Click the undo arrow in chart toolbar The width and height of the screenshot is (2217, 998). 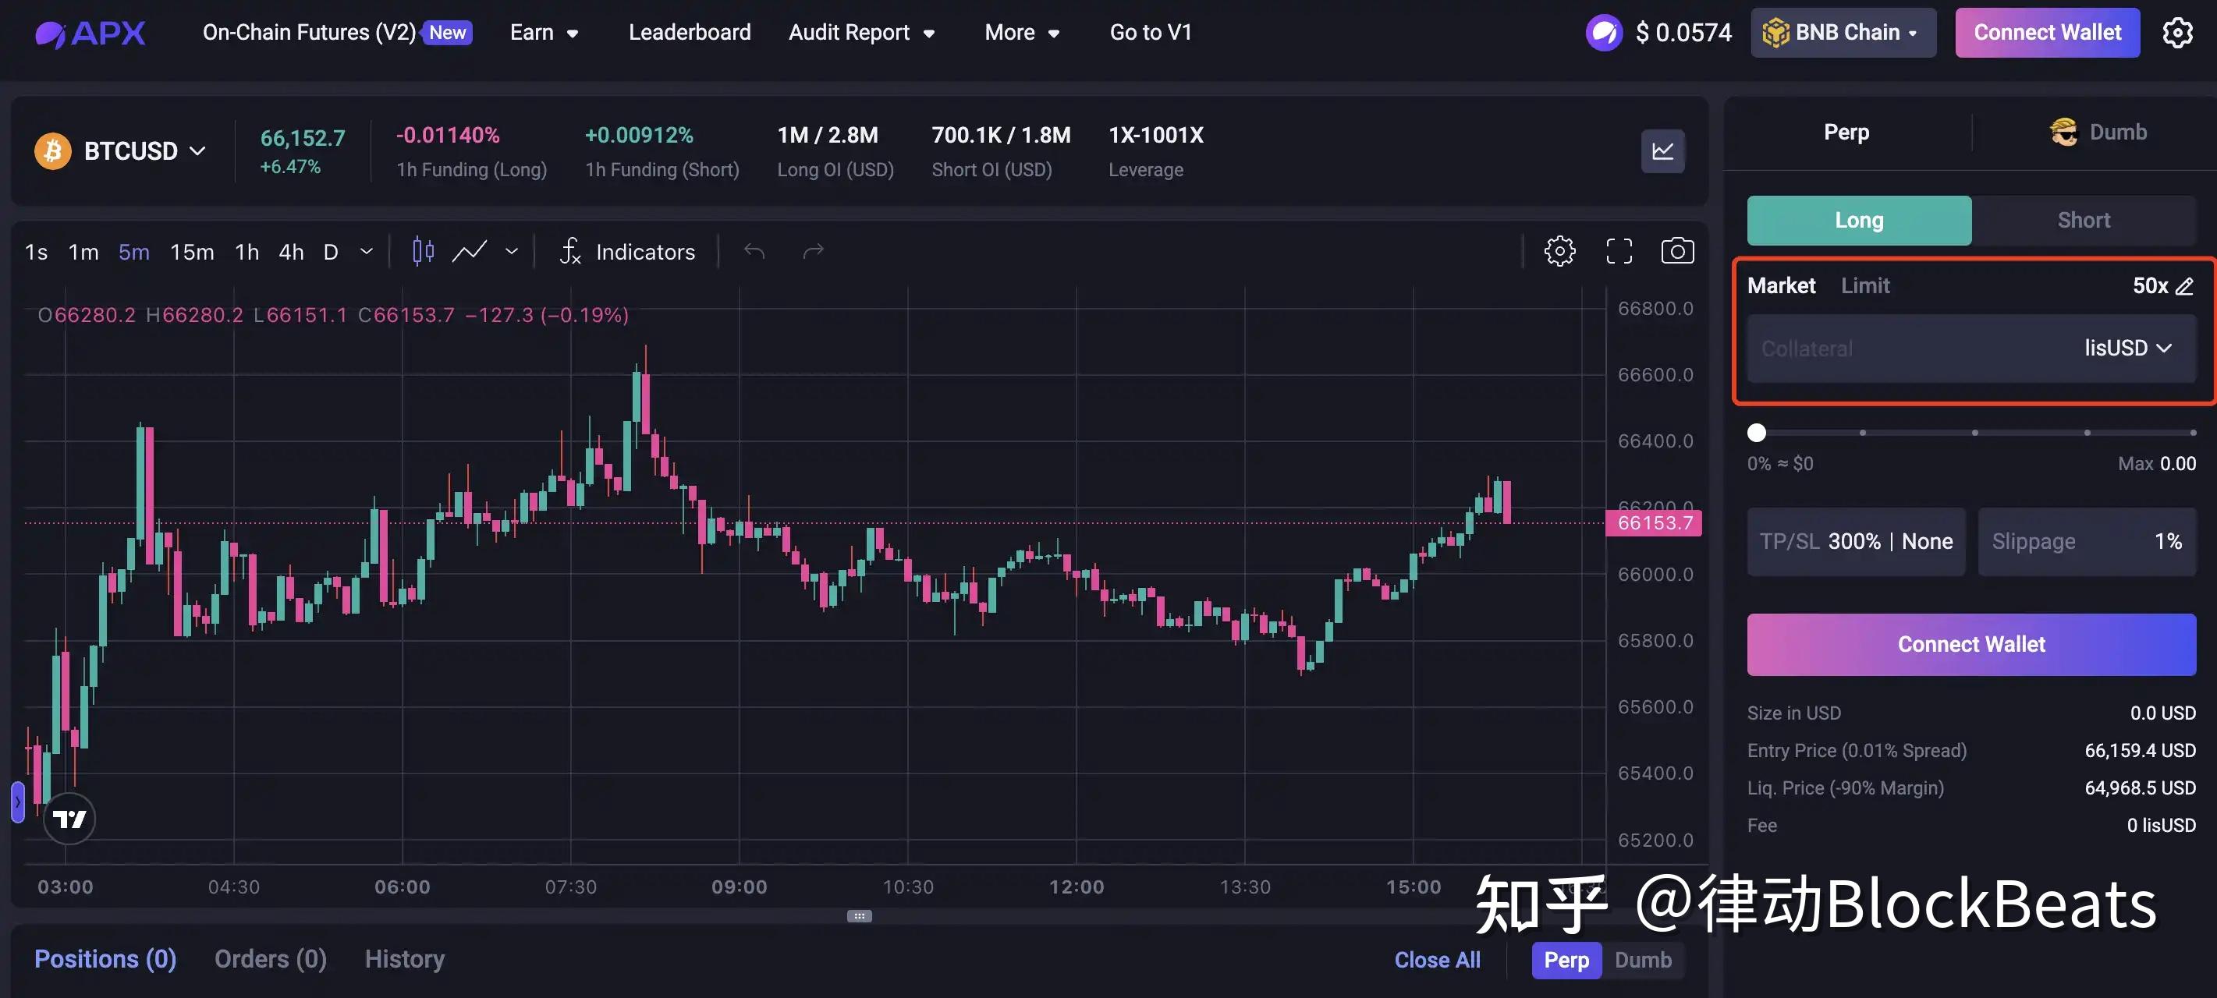click(x=754, y=251)
